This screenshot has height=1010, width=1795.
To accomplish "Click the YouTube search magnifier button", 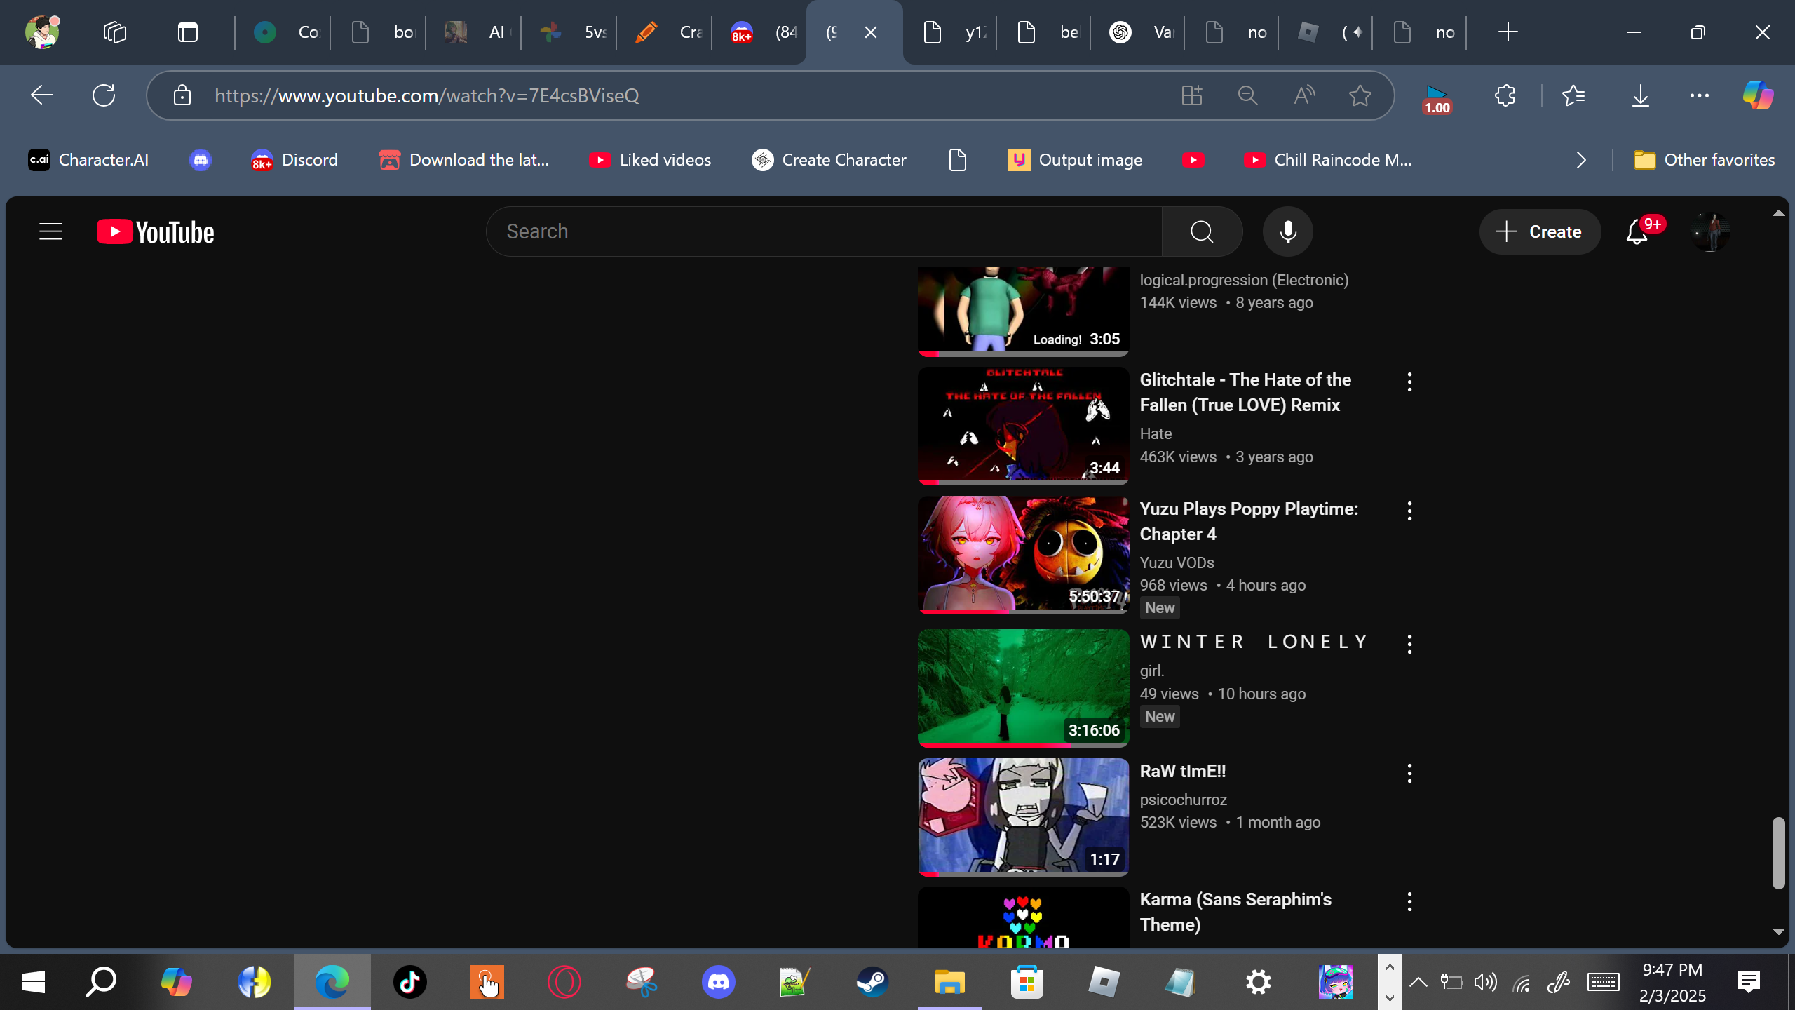I will coord(1202,231).
